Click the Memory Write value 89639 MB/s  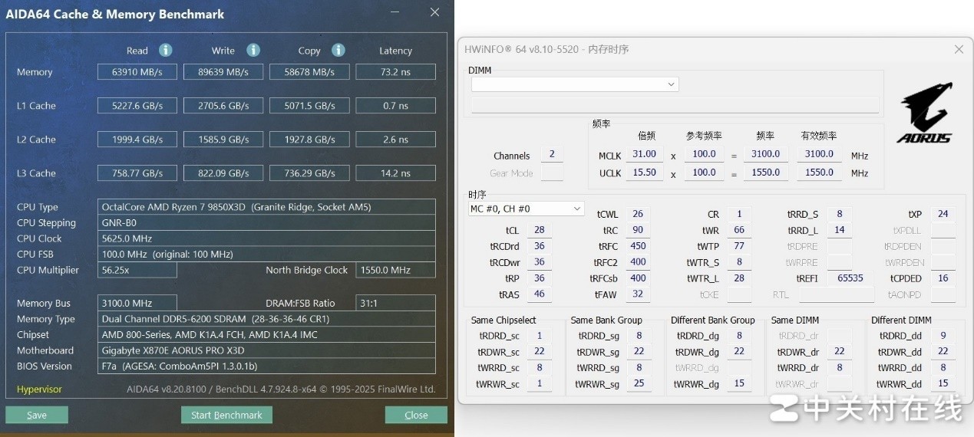tap(223, 72)
